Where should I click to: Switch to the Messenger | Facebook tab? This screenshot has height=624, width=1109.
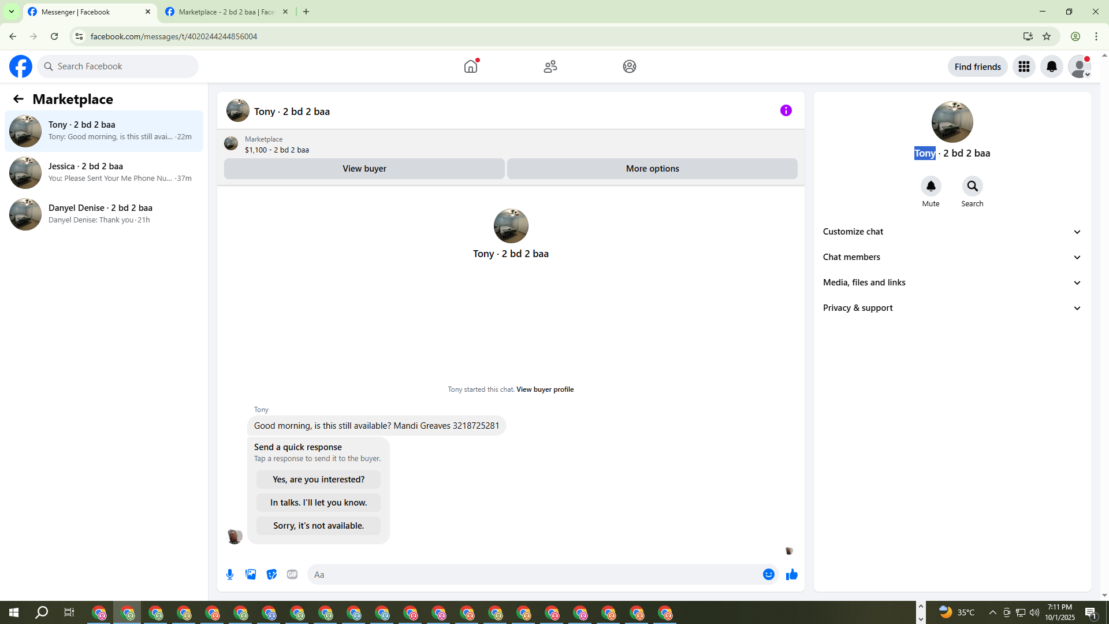(90, 12)
